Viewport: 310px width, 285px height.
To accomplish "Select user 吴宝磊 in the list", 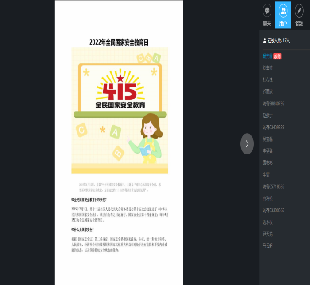I will tap(267, 139).
